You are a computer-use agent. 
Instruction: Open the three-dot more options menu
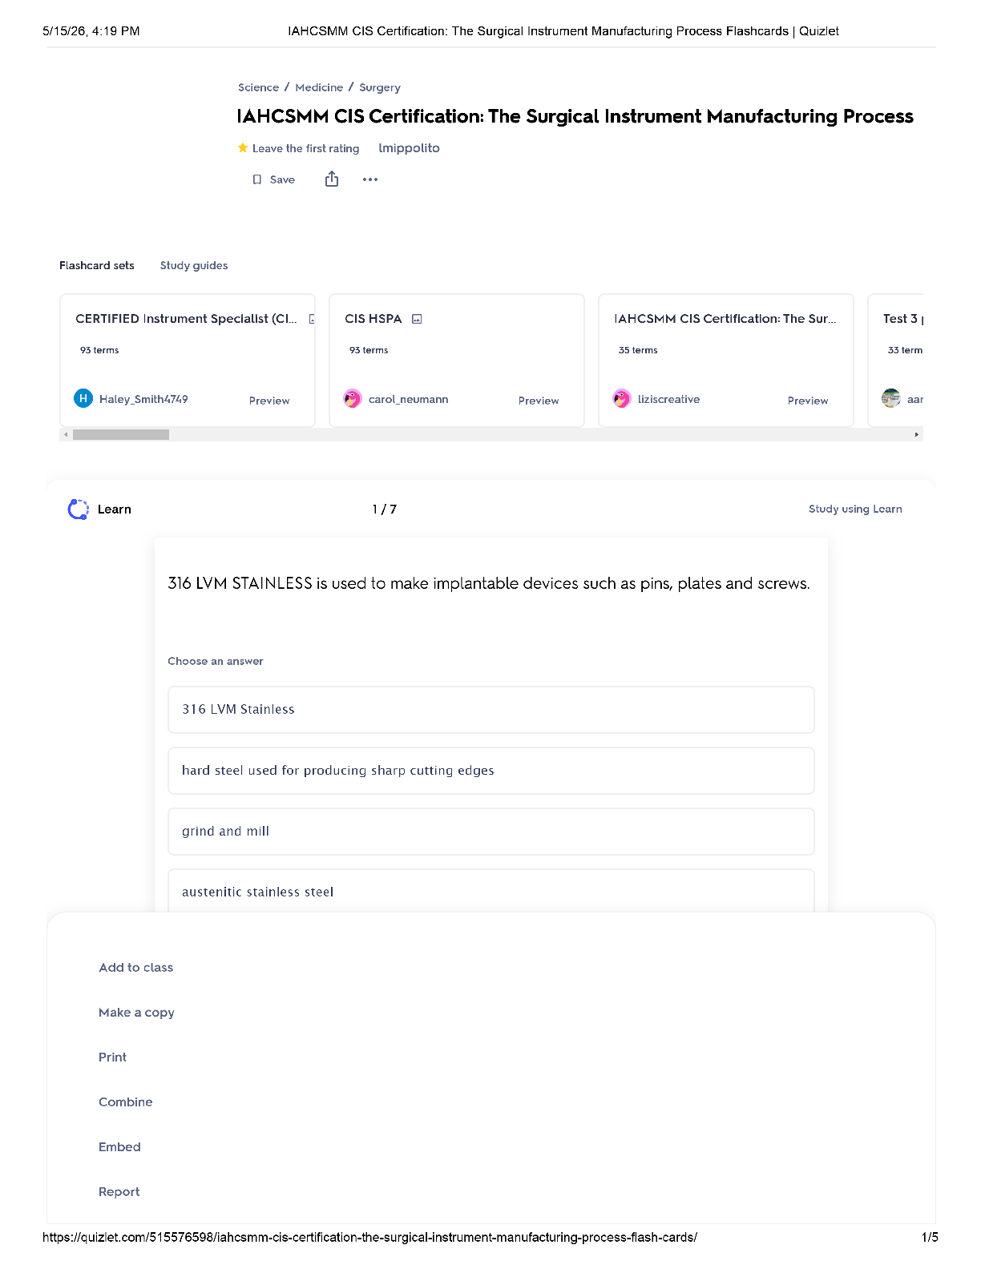(x=370, y=179)
